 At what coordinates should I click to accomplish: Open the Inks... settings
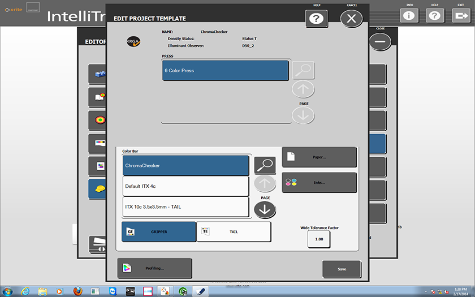point(319,182)
